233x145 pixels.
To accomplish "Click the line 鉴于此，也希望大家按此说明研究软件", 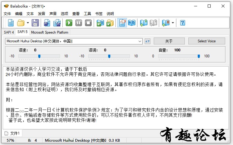I will 52,120.
